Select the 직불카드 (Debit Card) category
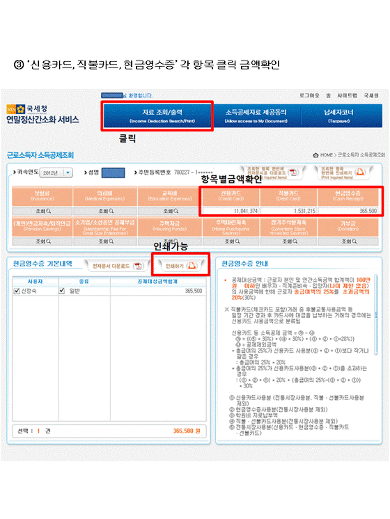390x519 pixels. tap(288, 197)
